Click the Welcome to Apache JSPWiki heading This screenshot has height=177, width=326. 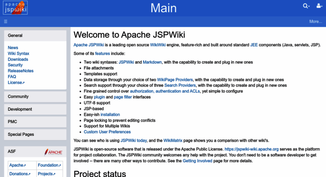tap(129, 35)
